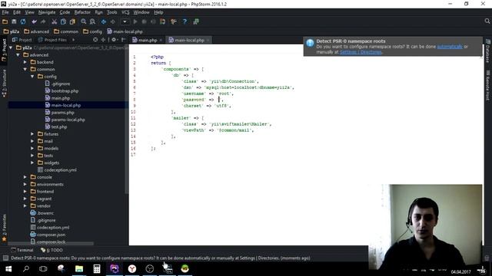
Task: Click the config breadcrumb folder
Action: point(92,31)
